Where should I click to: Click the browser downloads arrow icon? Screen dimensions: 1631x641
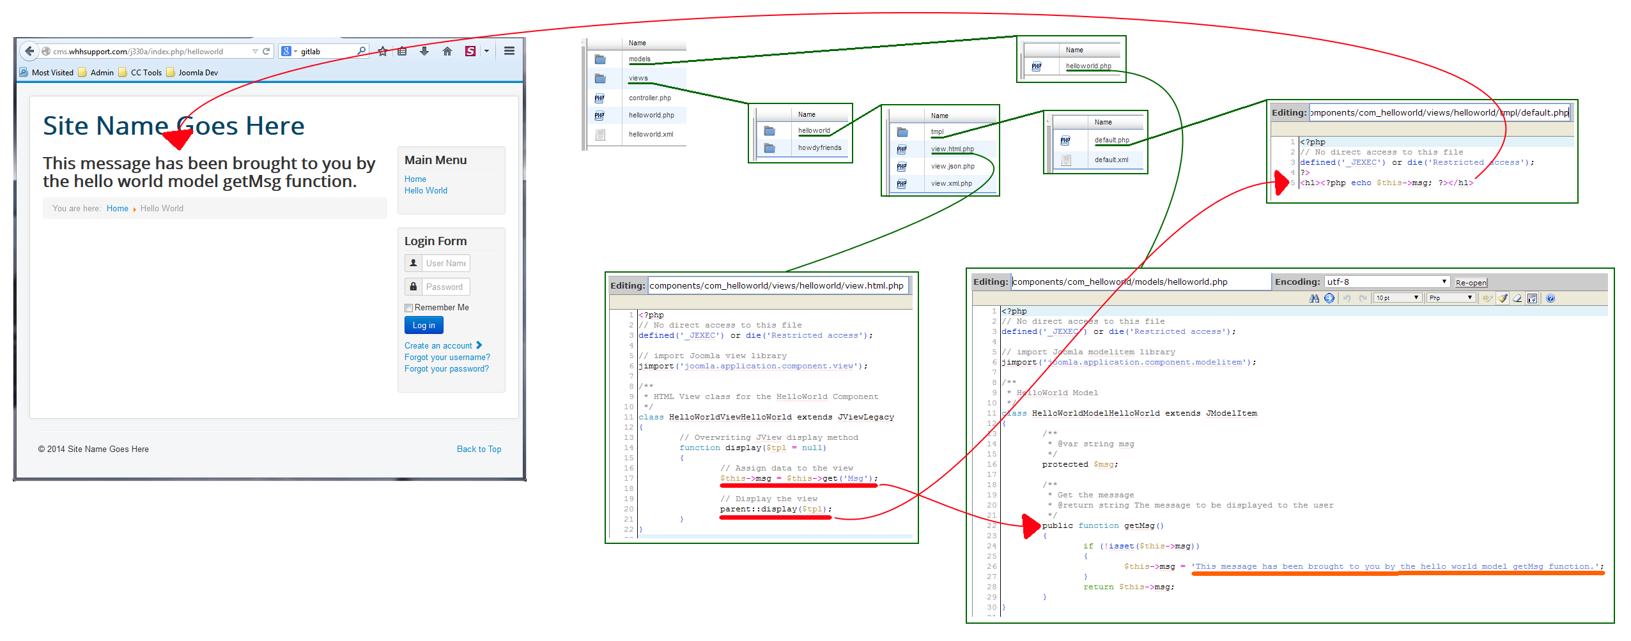click(x=424, y=51)
